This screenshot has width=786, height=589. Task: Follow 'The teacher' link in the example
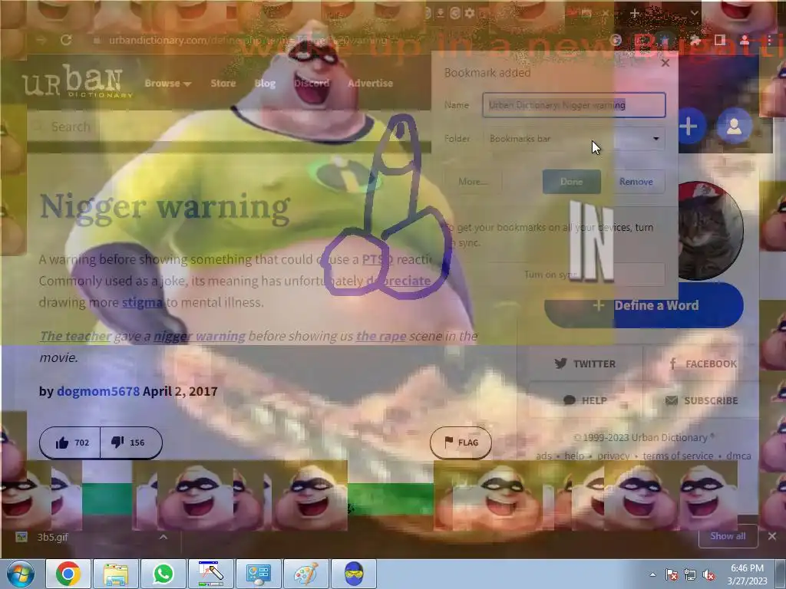[75, 336]
